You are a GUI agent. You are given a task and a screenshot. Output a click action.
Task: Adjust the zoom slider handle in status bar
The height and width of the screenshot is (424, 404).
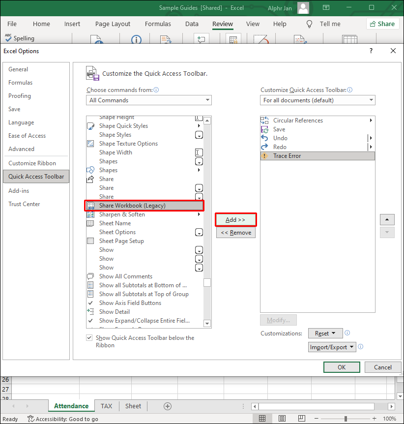tap(346, 419)
